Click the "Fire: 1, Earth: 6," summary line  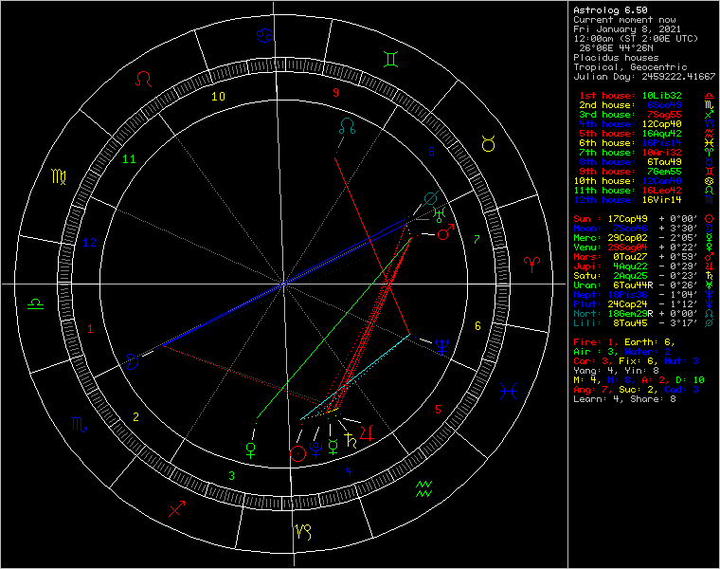point(624,342)
